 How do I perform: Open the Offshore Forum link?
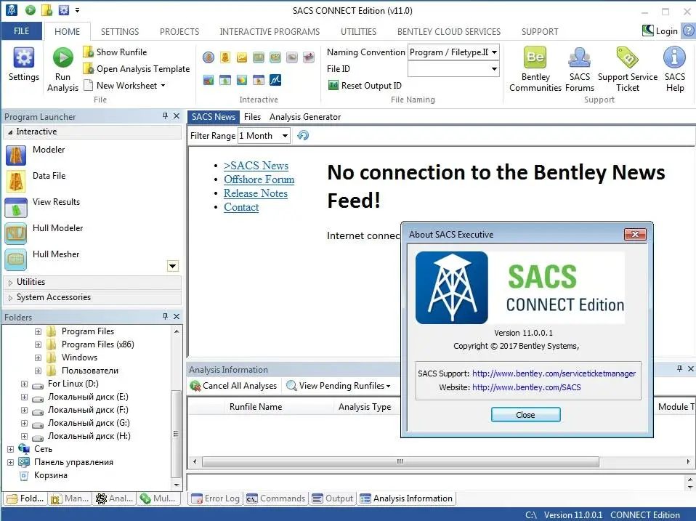point(259,179)
